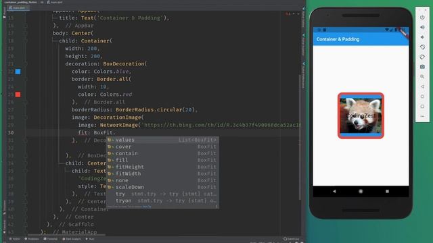The height and width of the screenshot is (243, 433).
Task: Click the emulator sidebar Overview square icon
Action: pyautogui.click(x=422, y=107)
